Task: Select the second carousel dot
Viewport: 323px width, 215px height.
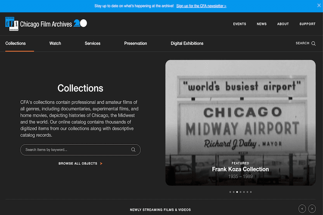Action: (x=233, y=192)
